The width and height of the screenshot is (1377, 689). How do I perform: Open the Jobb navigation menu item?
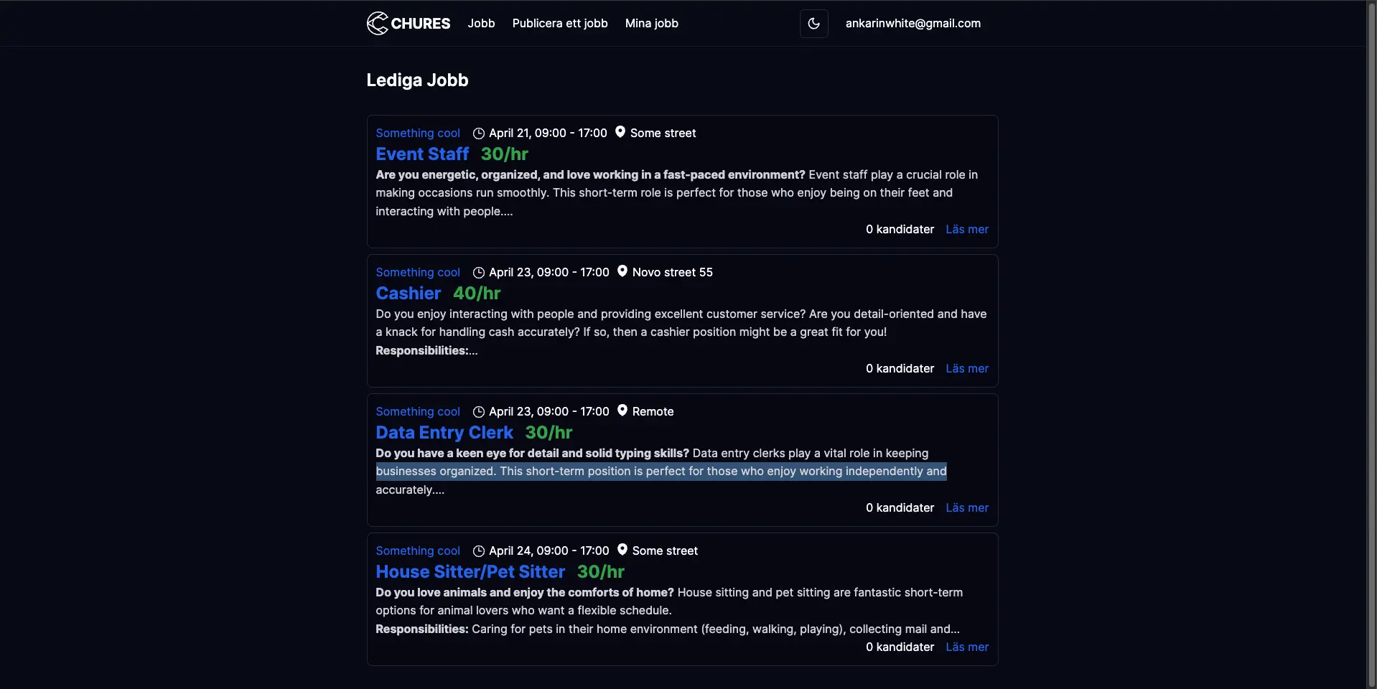point(481,24)
